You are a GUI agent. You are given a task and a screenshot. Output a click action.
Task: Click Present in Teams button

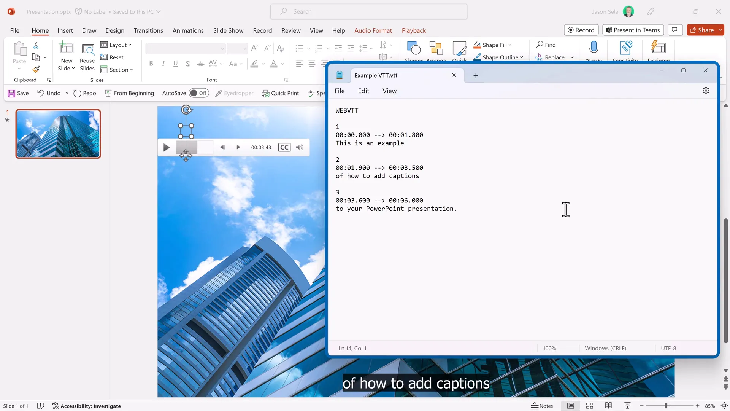[x=633, y=30]
